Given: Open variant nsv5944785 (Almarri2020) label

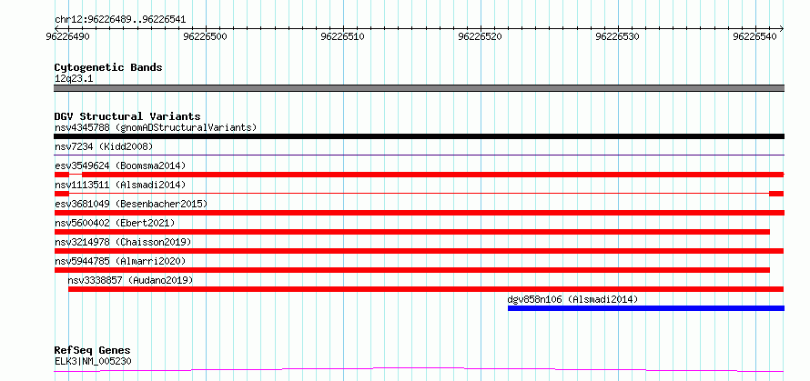Looking at the screenshot, I should [x=120, y=261].
